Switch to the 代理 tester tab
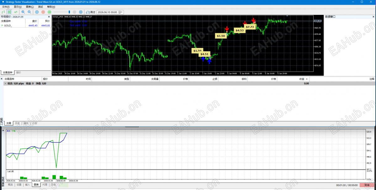Screen dimensions: 376x190 tap(45, 185)
